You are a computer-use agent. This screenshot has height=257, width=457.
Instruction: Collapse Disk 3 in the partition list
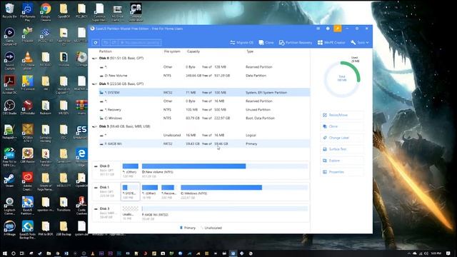(94, 126)
